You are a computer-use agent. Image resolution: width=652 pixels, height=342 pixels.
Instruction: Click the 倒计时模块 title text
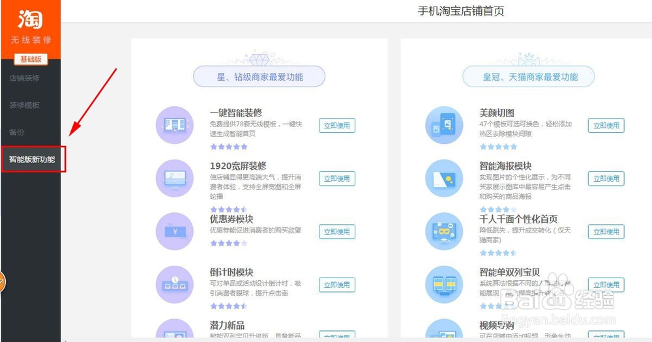click(231, 272)
